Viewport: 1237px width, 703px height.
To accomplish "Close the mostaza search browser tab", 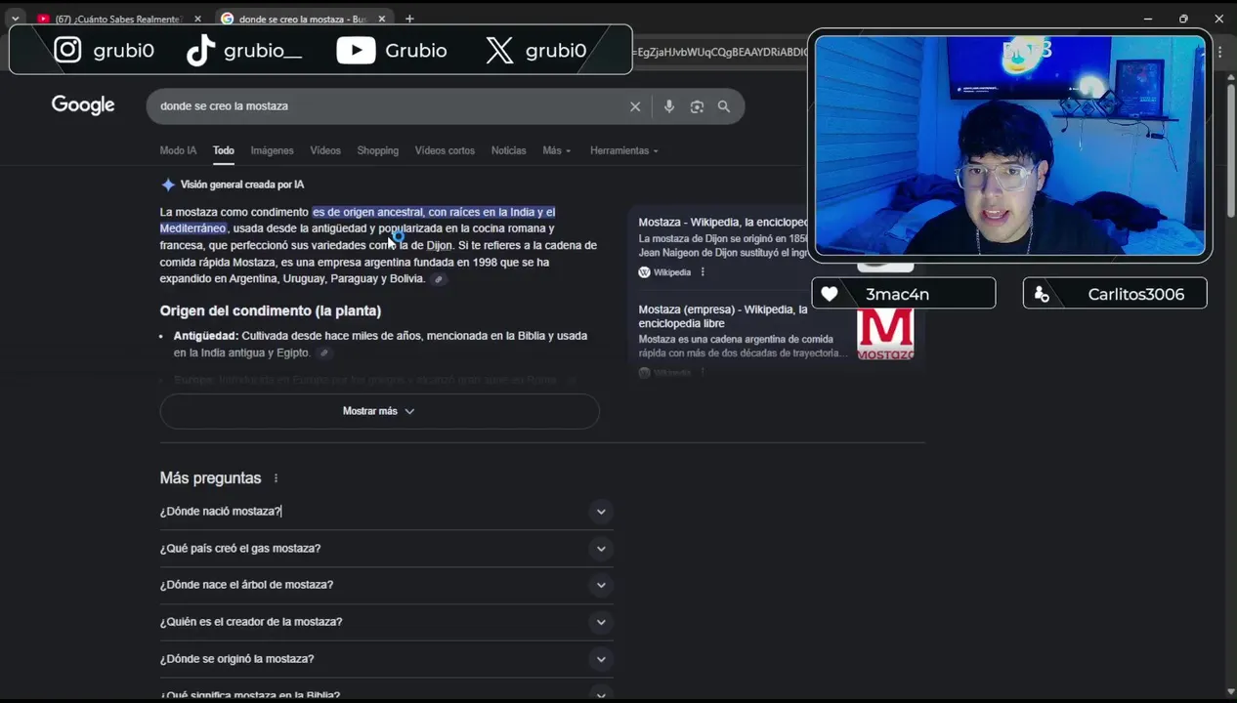I will pos(383,19).
